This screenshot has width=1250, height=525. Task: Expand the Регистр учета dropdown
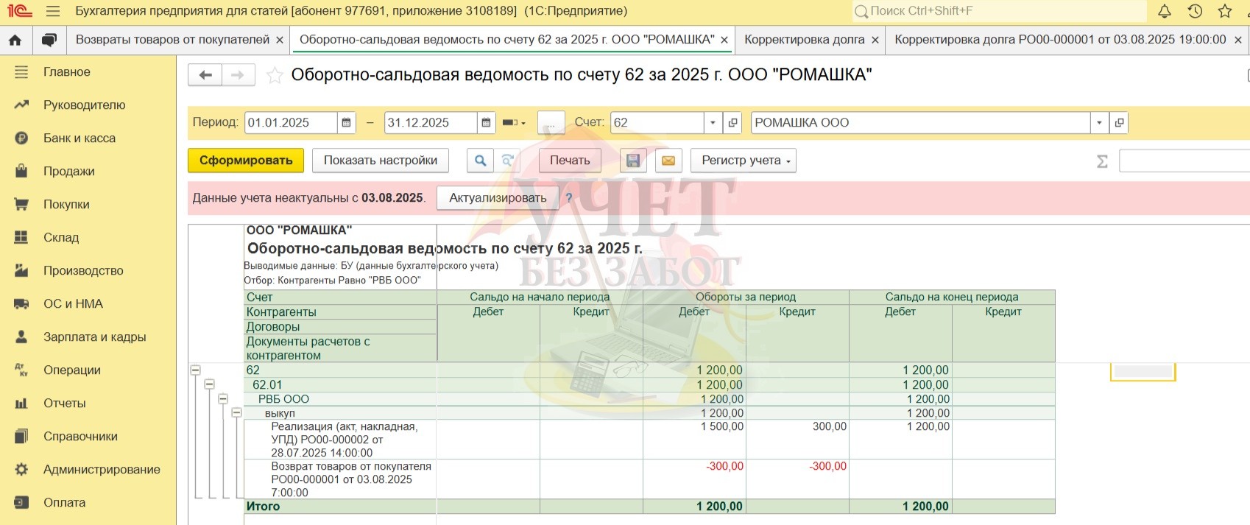pos(744,161)
